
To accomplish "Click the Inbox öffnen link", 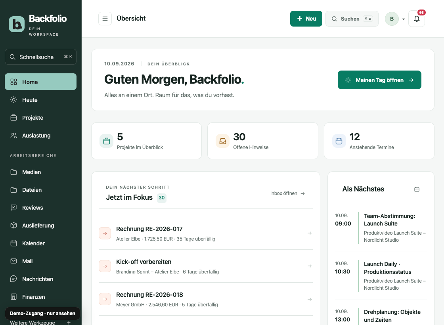I will tap(287, 193).
